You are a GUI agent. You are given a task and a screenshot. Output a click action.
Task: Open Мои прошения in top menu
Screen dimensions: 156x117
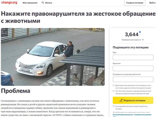(x=30, y=3)
